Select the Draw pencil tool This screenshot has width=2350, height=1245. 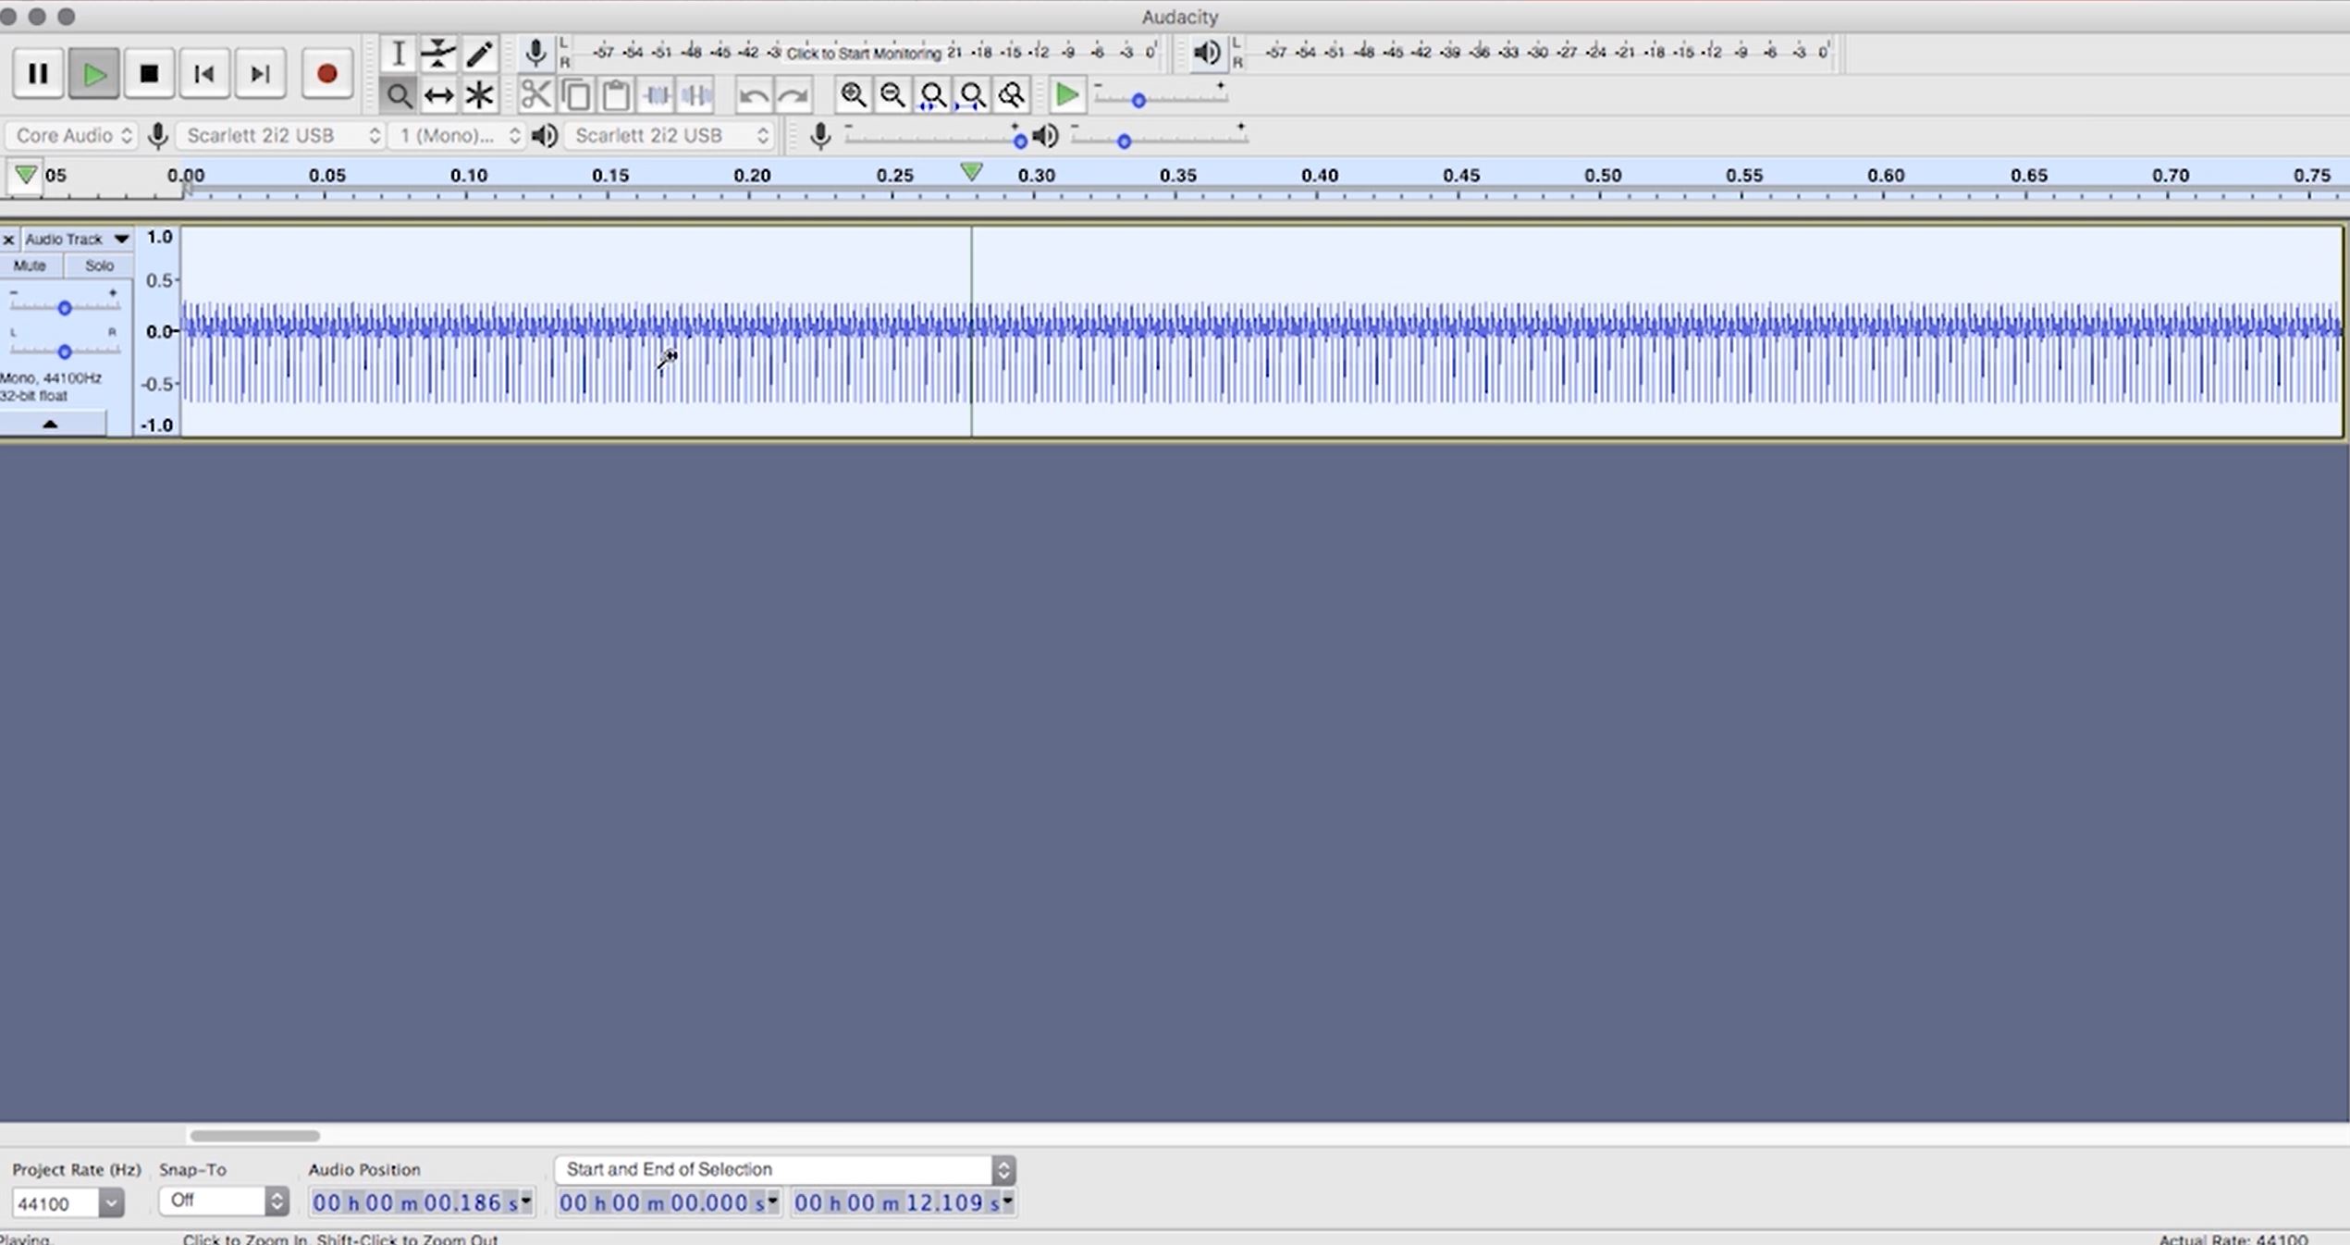click(479, 54)
